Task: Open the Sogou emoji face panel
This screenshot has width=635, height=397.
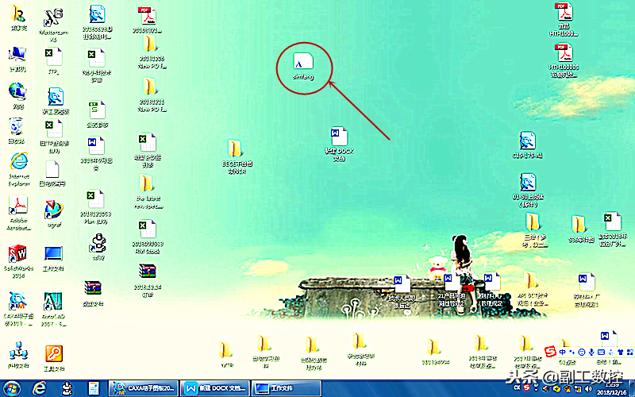Action: (582, 353)
